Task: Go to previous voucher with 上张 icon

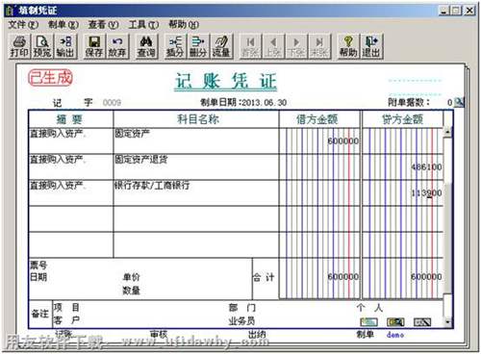Action: tap(273, 46)
